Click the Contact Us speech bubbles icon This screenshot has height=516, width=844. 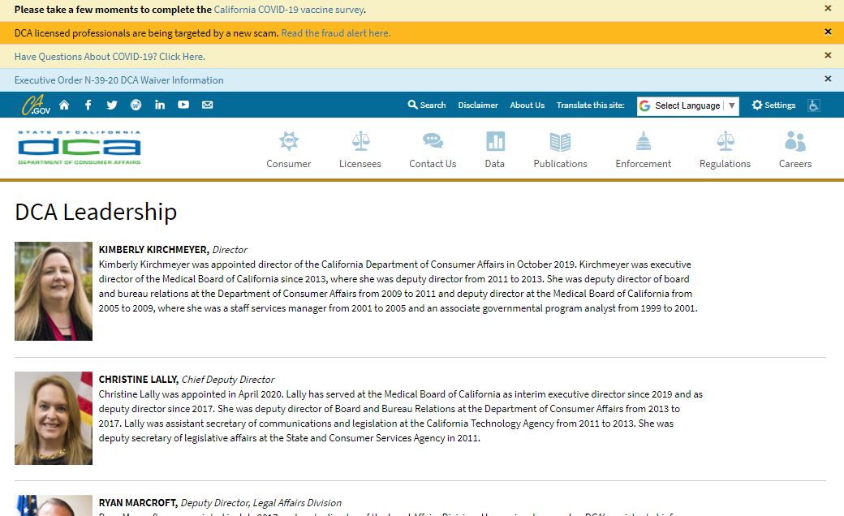pyautogui.click(x=433, y=141)
